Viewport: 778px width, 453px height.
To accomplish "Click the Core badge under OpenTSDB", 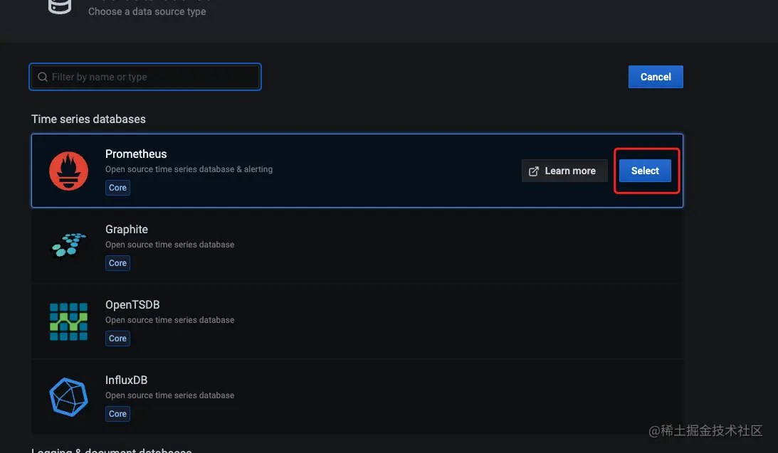I will click(x=117, y=339).
